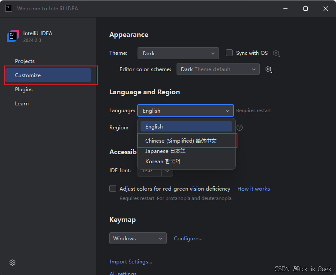Image resolution: width=336 pixels, height=275 pixels.
Task: Collapse the Language dropdown showing English
Action: pyautogui.click(x=185, y=111)
